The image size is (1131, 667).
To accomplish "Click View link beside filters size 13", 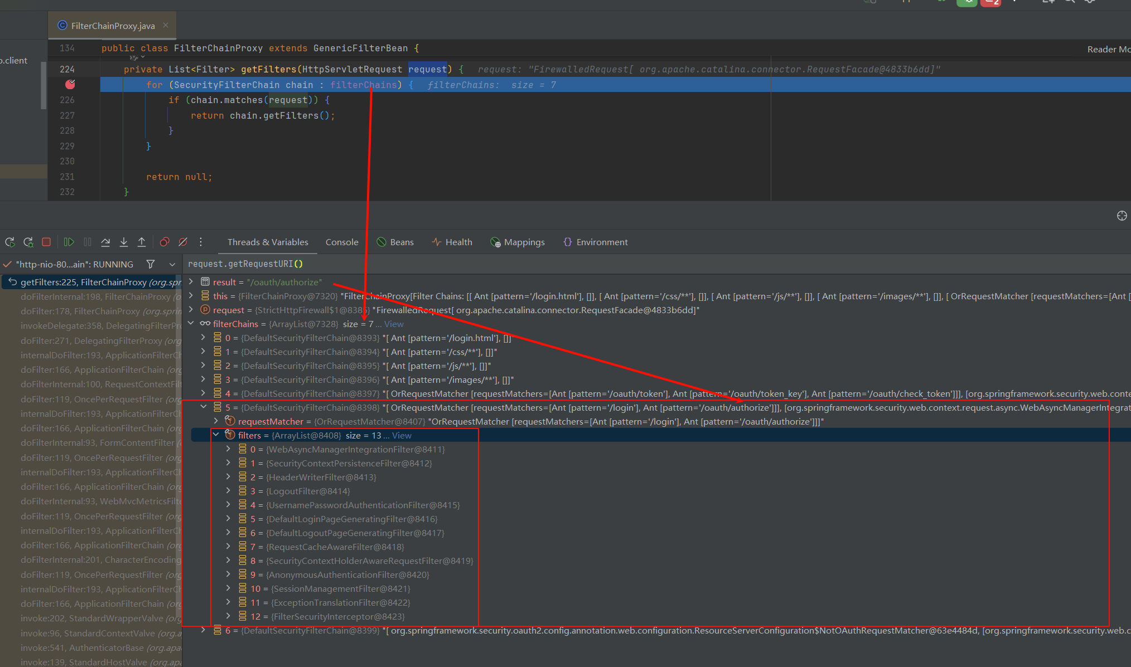I will [x=402, y=435].
